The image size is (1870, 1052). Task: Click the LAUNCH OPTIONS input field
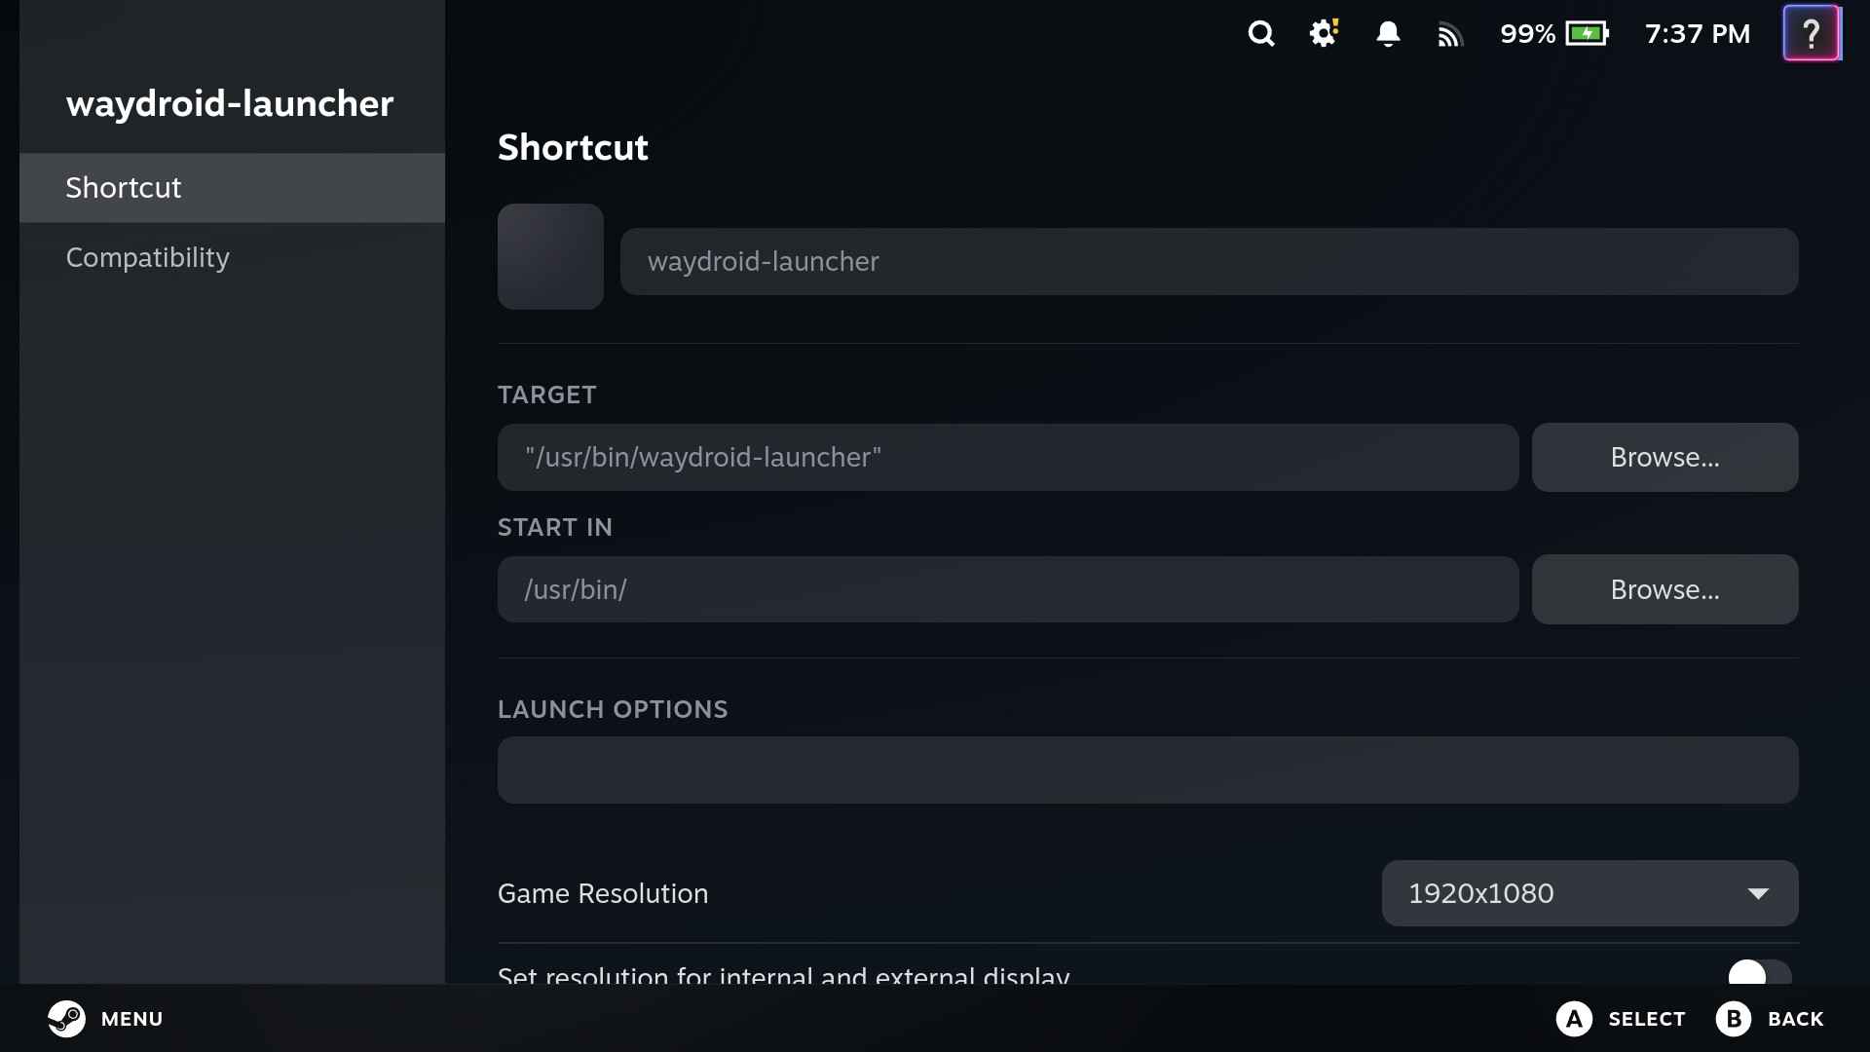click(1147, 770)
